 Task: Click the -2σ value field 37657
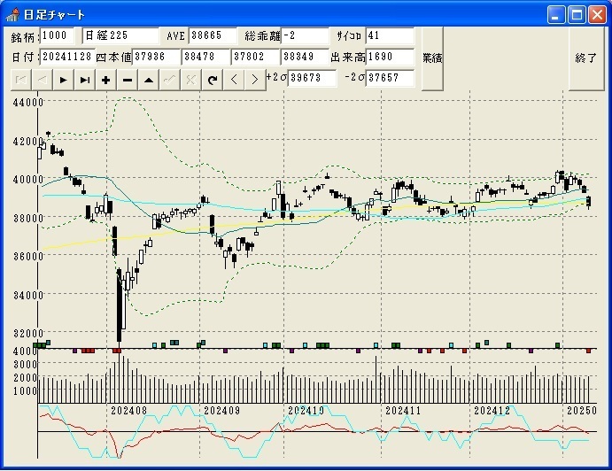[390, 78]
